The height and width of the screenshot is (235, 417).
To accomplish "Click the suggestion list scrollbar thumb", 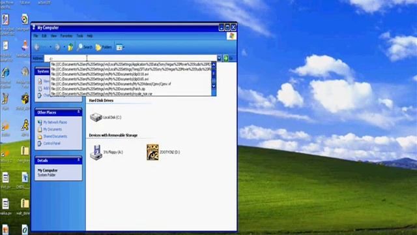I will tap(214, 74).
